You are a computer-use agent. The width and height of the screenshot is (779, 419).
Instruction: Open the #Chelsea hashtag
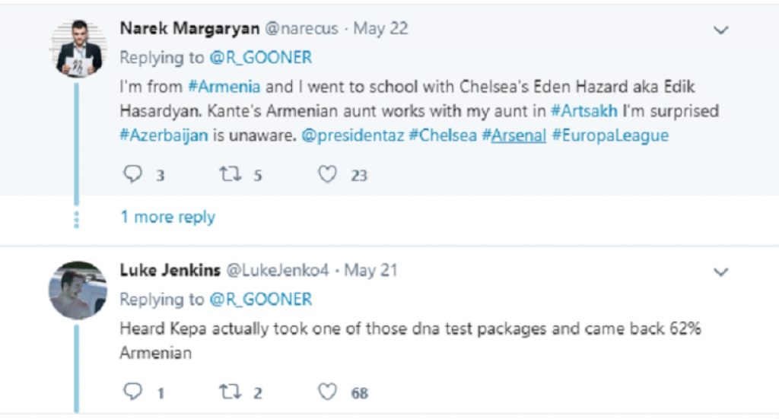pyautogui.click(x=424, y=136)
